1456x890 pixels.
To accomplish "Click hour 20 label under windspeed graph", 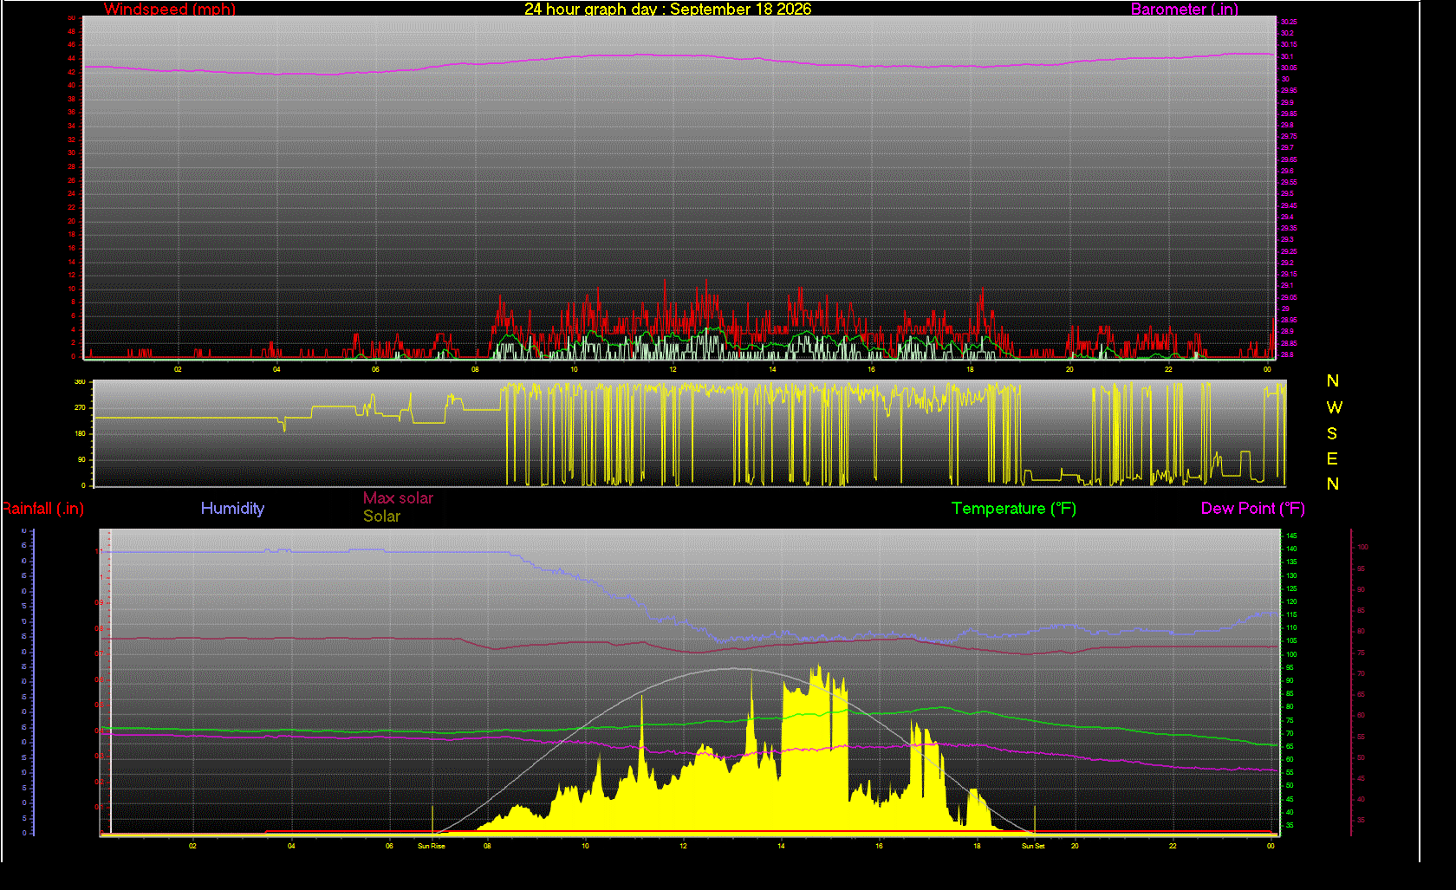I will click(x=1069, y=369).
